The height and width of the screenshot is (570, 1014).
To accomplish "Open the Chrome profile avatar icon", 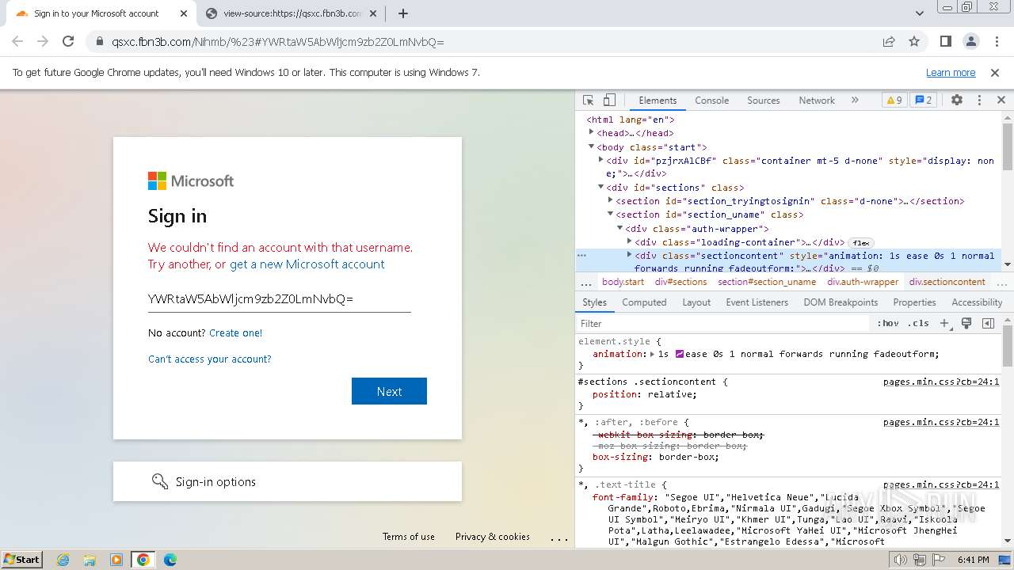I will click(970, 41).
